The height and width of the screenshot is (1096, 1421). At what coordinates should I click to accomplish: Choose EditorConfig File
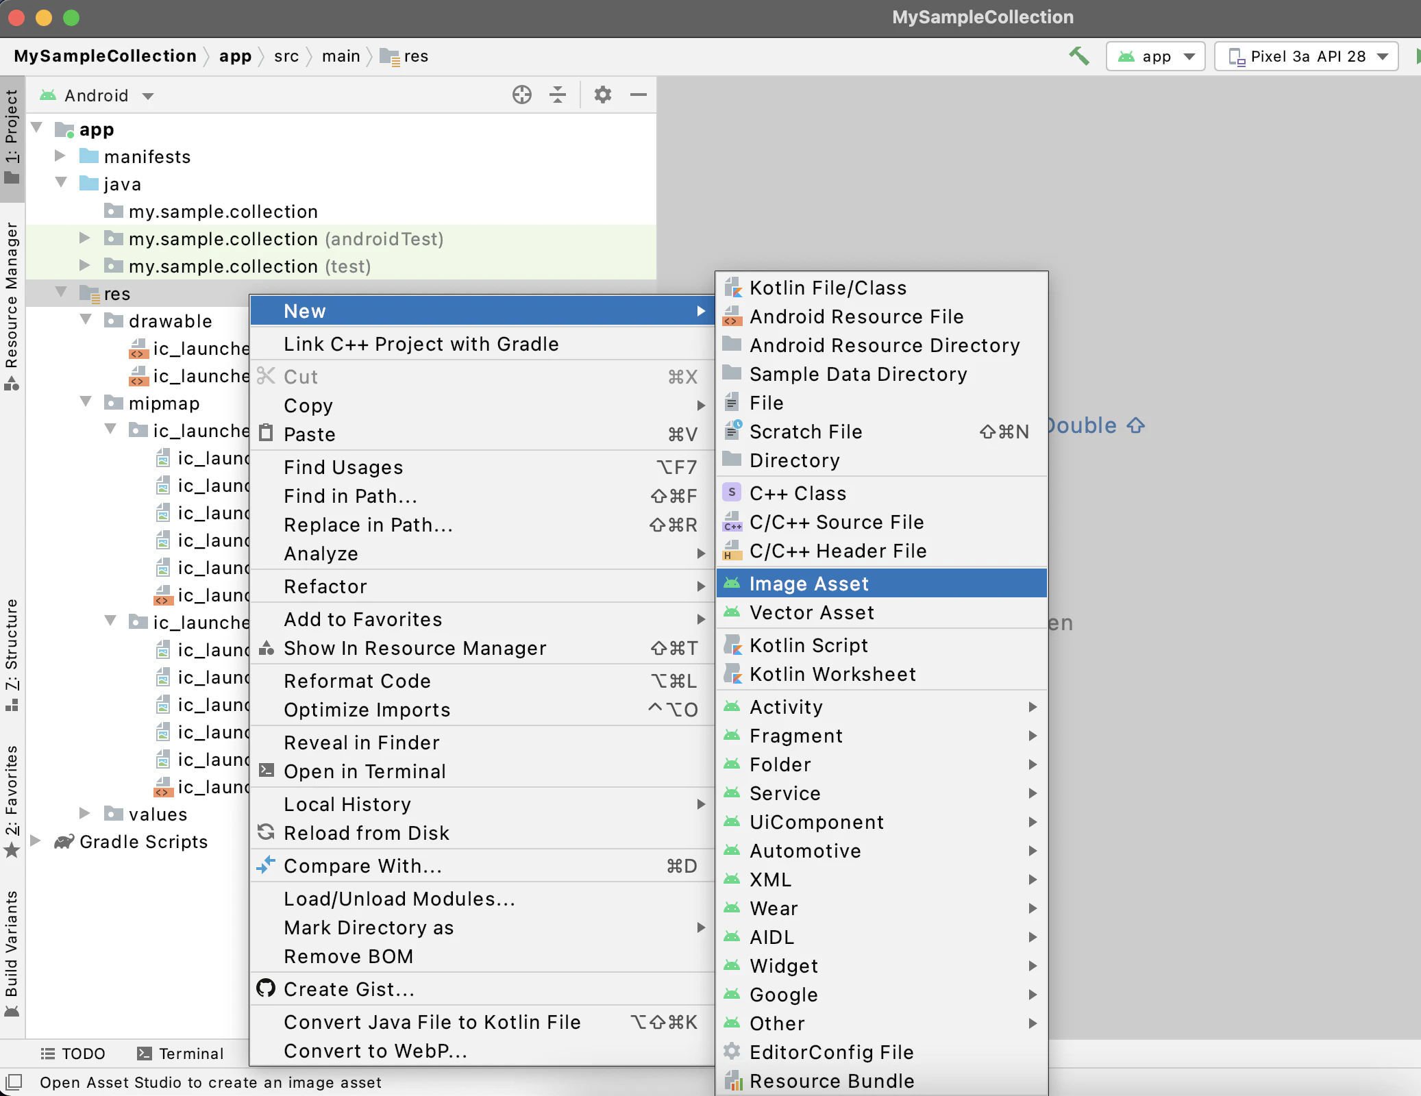pos(882,1052)
